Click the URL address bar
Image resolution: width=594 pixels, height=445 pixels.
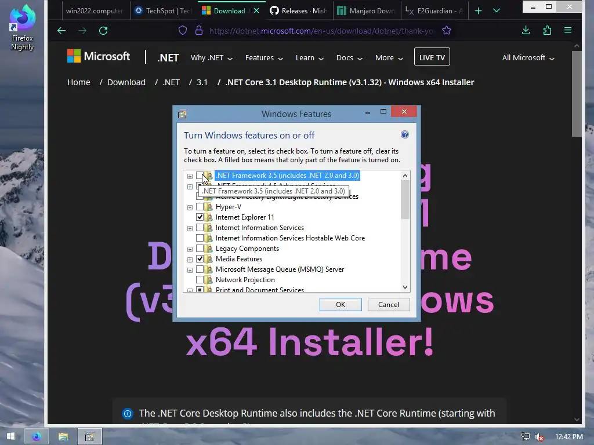pos(321,31)
